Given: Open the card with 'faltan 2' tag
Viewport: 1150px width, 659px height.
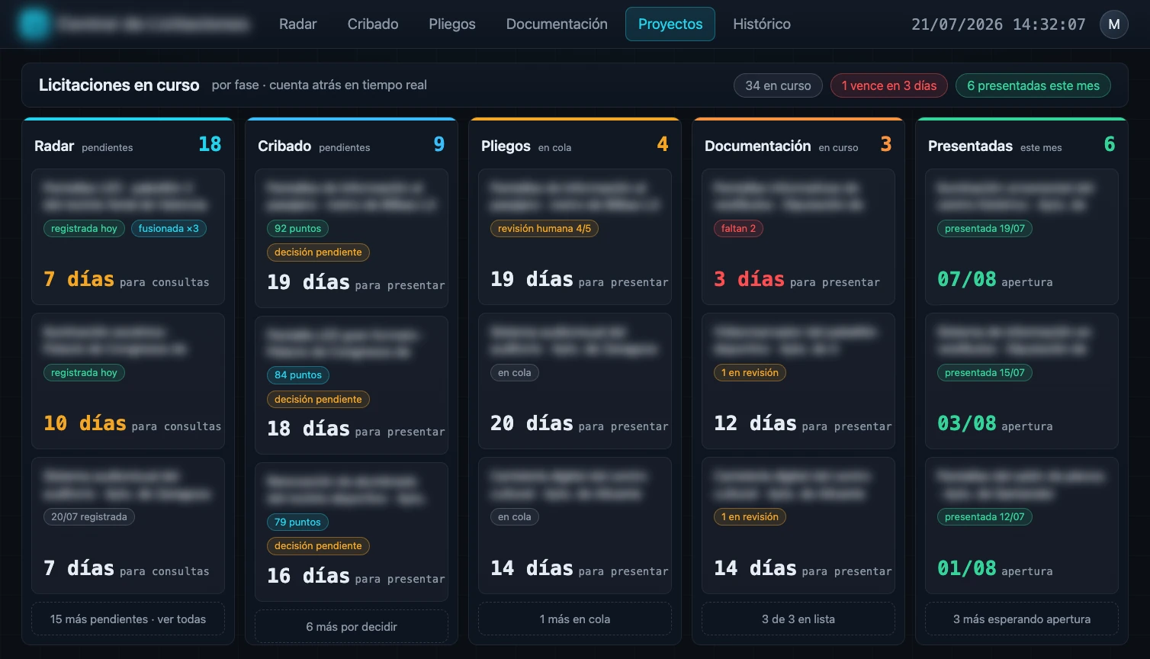Looking at the screenshot, I should click(x=798, y=237).
